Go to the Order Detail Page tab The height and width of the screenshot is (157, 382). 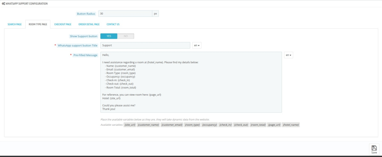coord(89,24)
